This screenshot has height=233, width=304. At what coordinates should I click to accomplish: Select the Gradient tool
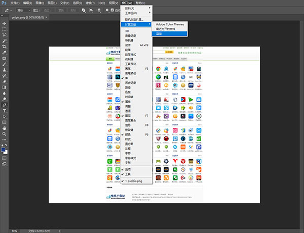pos(4,87)
